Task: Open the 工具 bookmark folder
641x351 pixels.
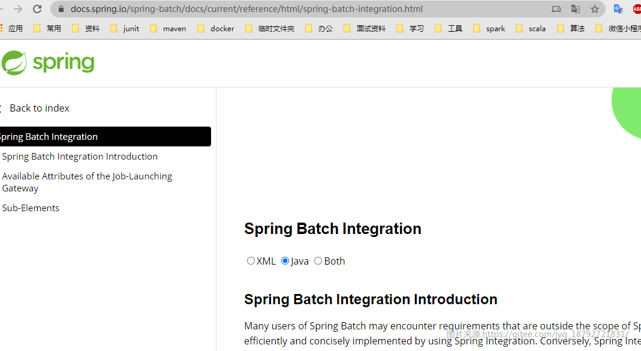Action: pyautogui.click(x=449, y=28)
